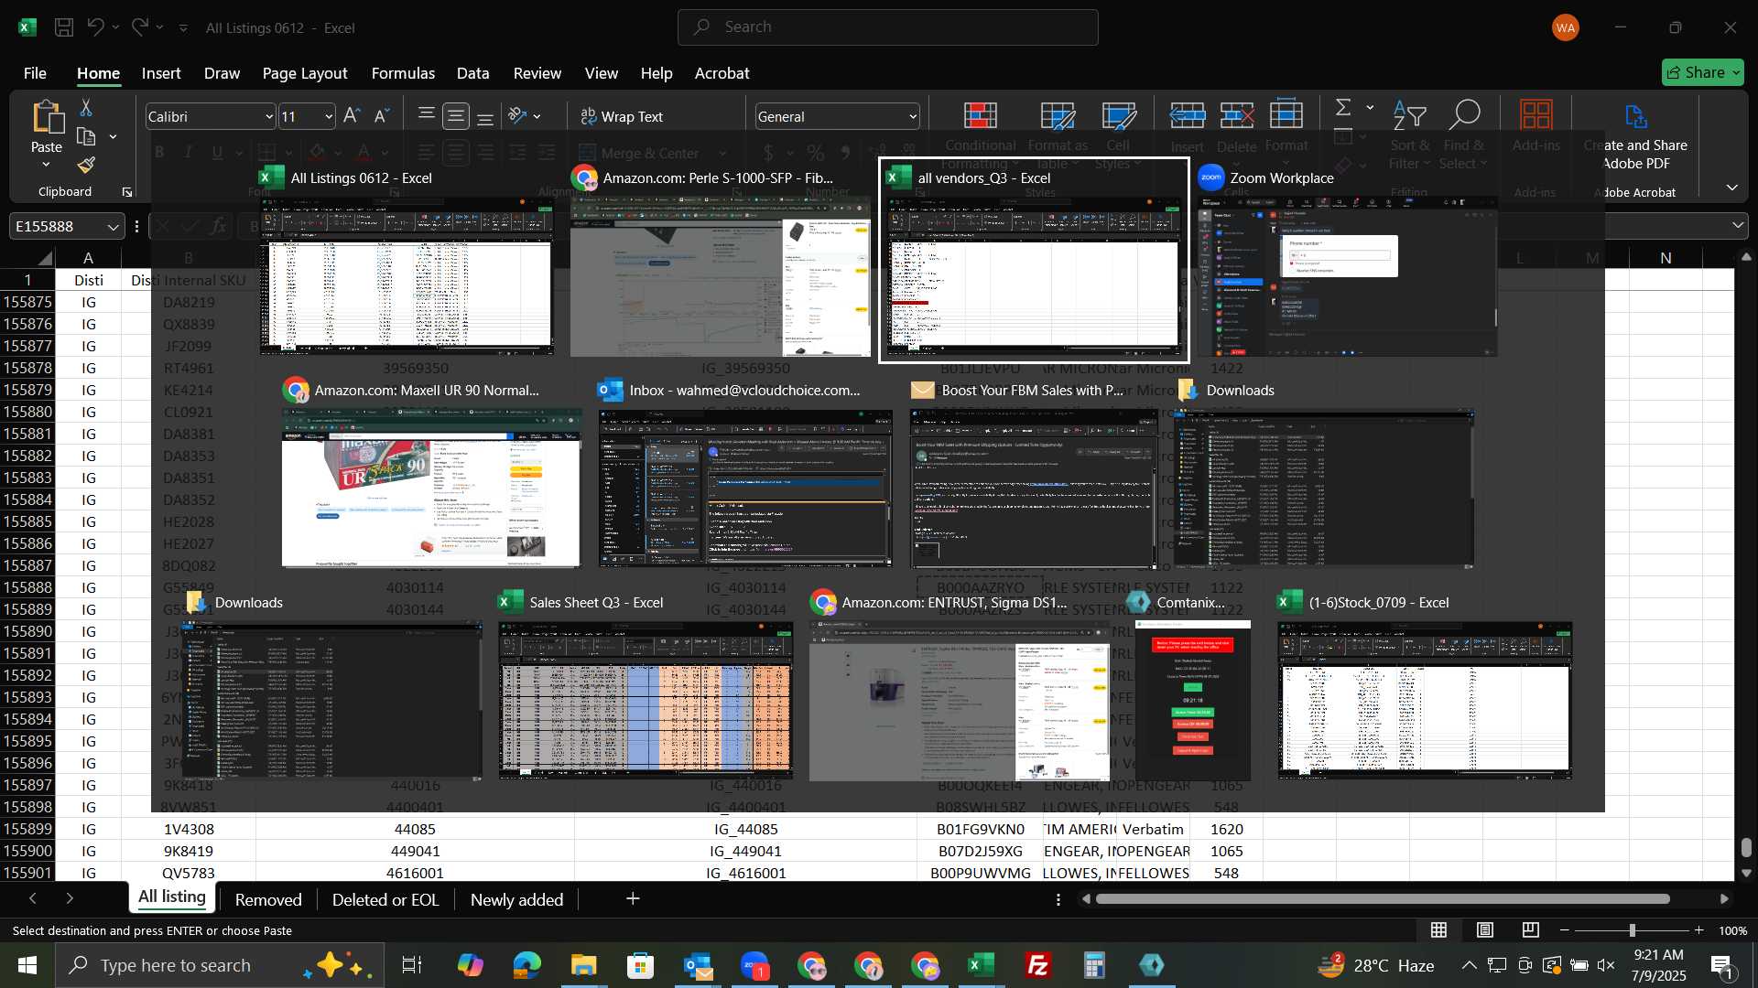1758x988 pixels.
Task: Click the AutoSum sigma icon
Action: pos(1343,108)
